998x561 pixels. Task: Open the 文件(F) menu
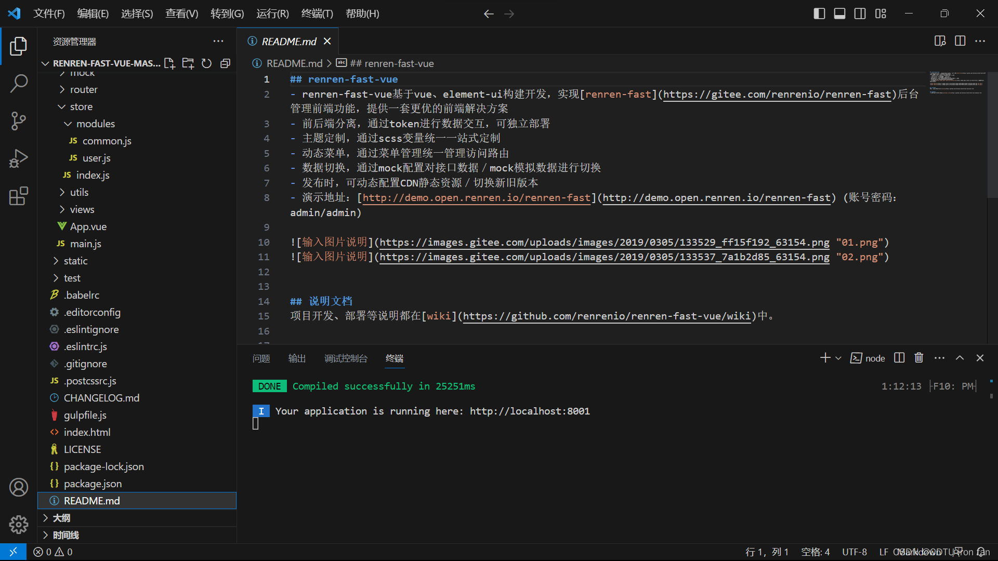click(x=49, y=14)
